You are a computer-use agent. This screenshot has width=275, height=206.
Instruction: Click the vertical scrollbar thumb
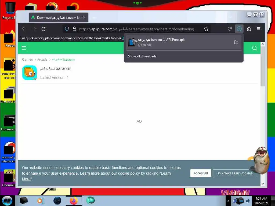coord(263,67)
